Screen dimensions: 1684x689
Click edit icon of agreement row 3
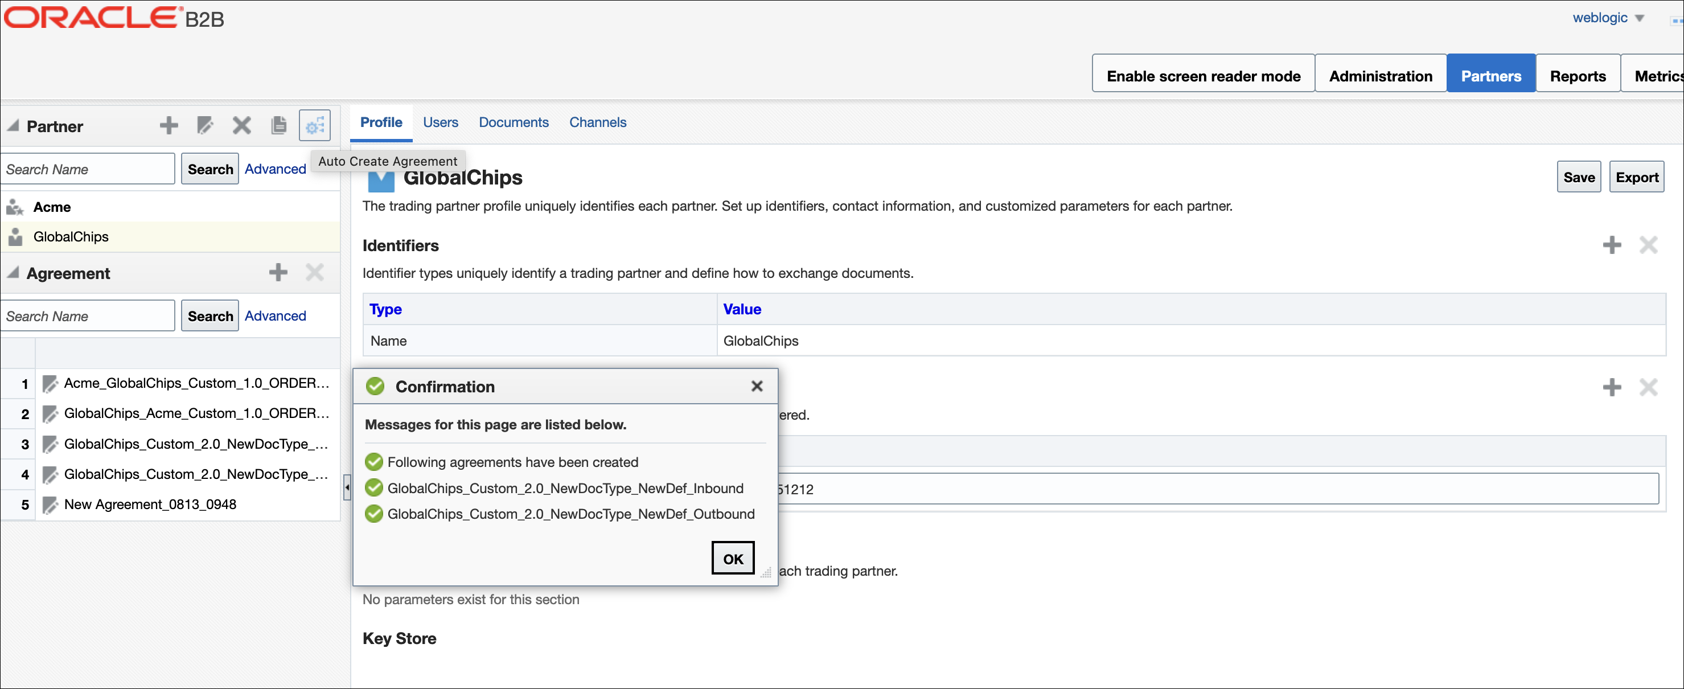coord(50,445)
